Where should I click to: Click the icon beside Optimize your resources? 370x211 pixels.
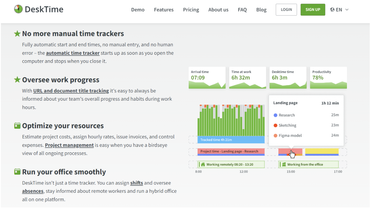(17, 126)
